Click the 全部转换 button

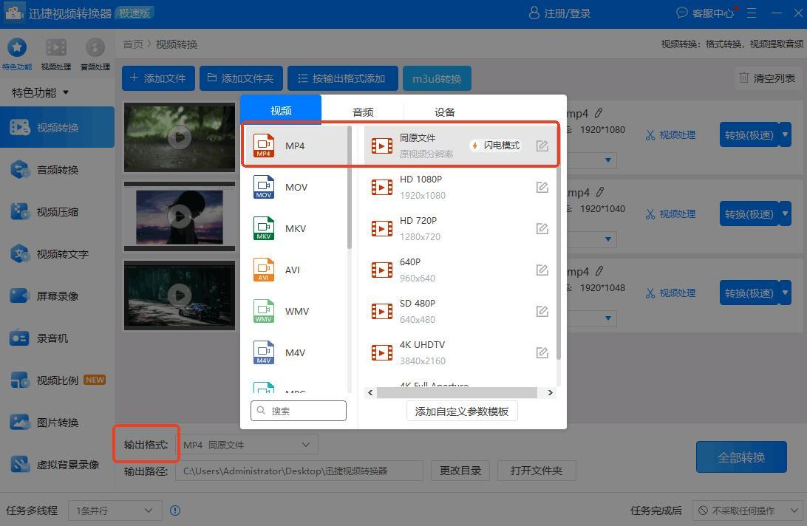click(x=741, y=457)
